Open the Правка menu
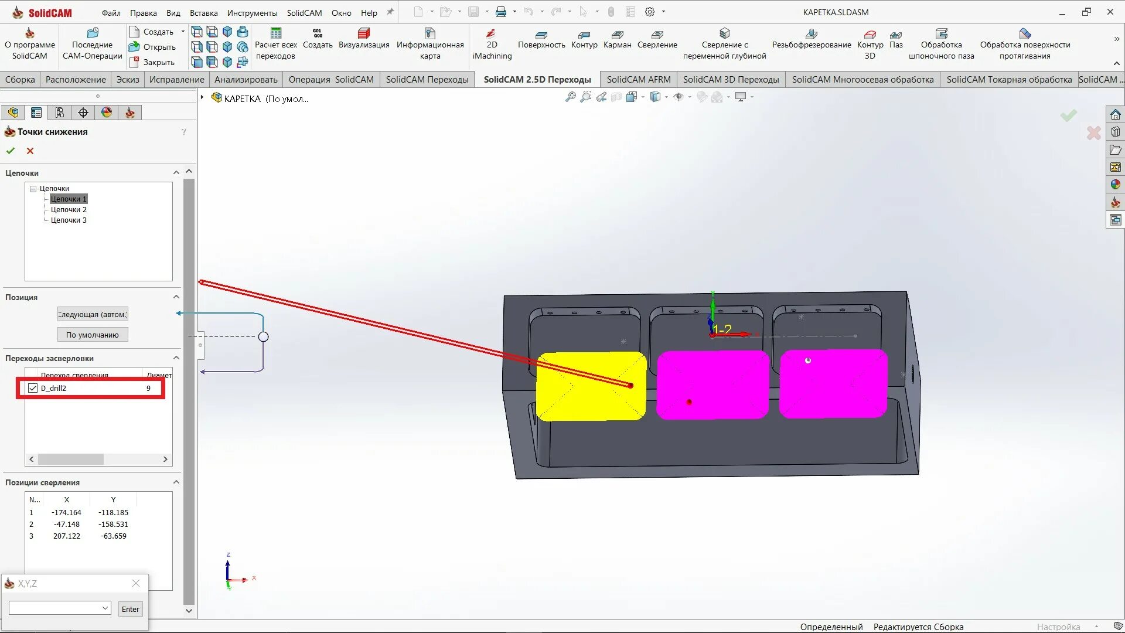The height and width of the screenshot is (633, 1125). tap(144, 13)
